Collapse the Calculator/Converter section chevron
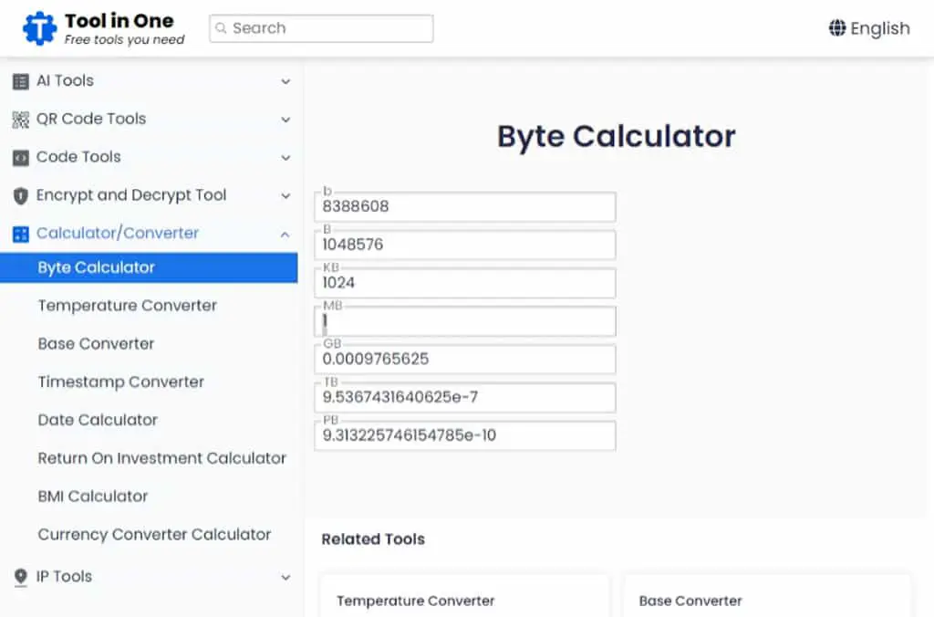The image size is (934, 617). pos(285,234)
